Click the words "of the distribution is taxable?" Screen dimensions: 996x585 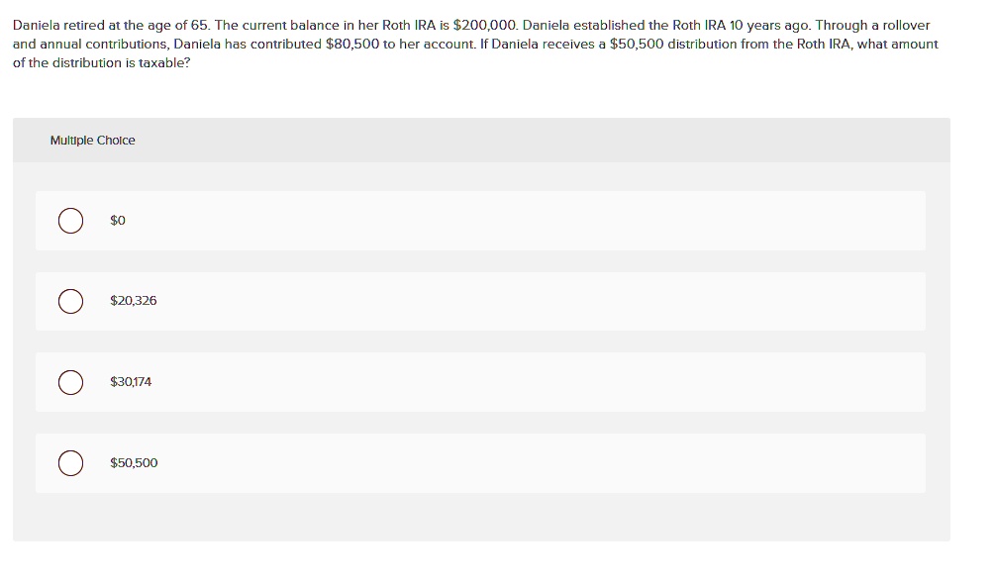pyautogui.click(x=101, y=63)
